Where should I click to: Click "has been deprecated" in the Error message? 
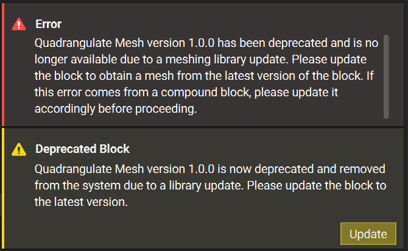[x=272, y=43]
